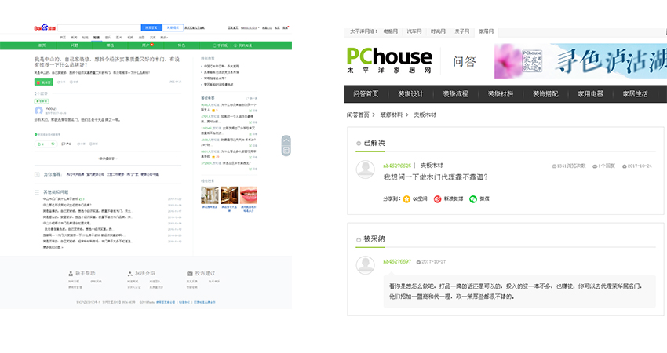Click the Baidu Zhidao logo
The height and width of the screenshot is (353, 667).
[x=45, y=27]
